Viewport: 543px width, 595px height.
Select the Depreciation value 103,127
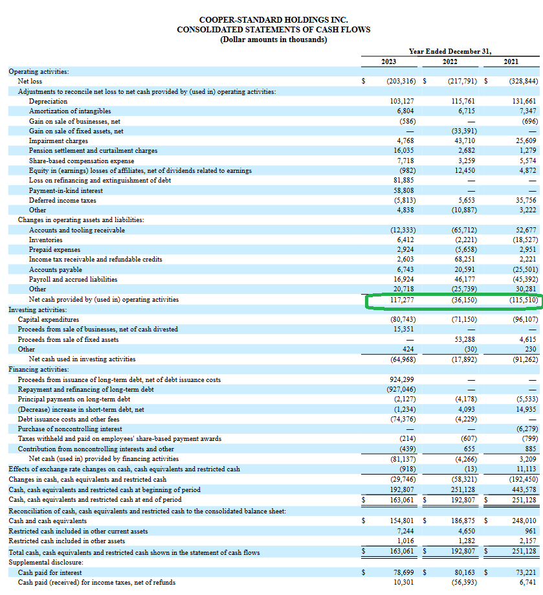402,101
